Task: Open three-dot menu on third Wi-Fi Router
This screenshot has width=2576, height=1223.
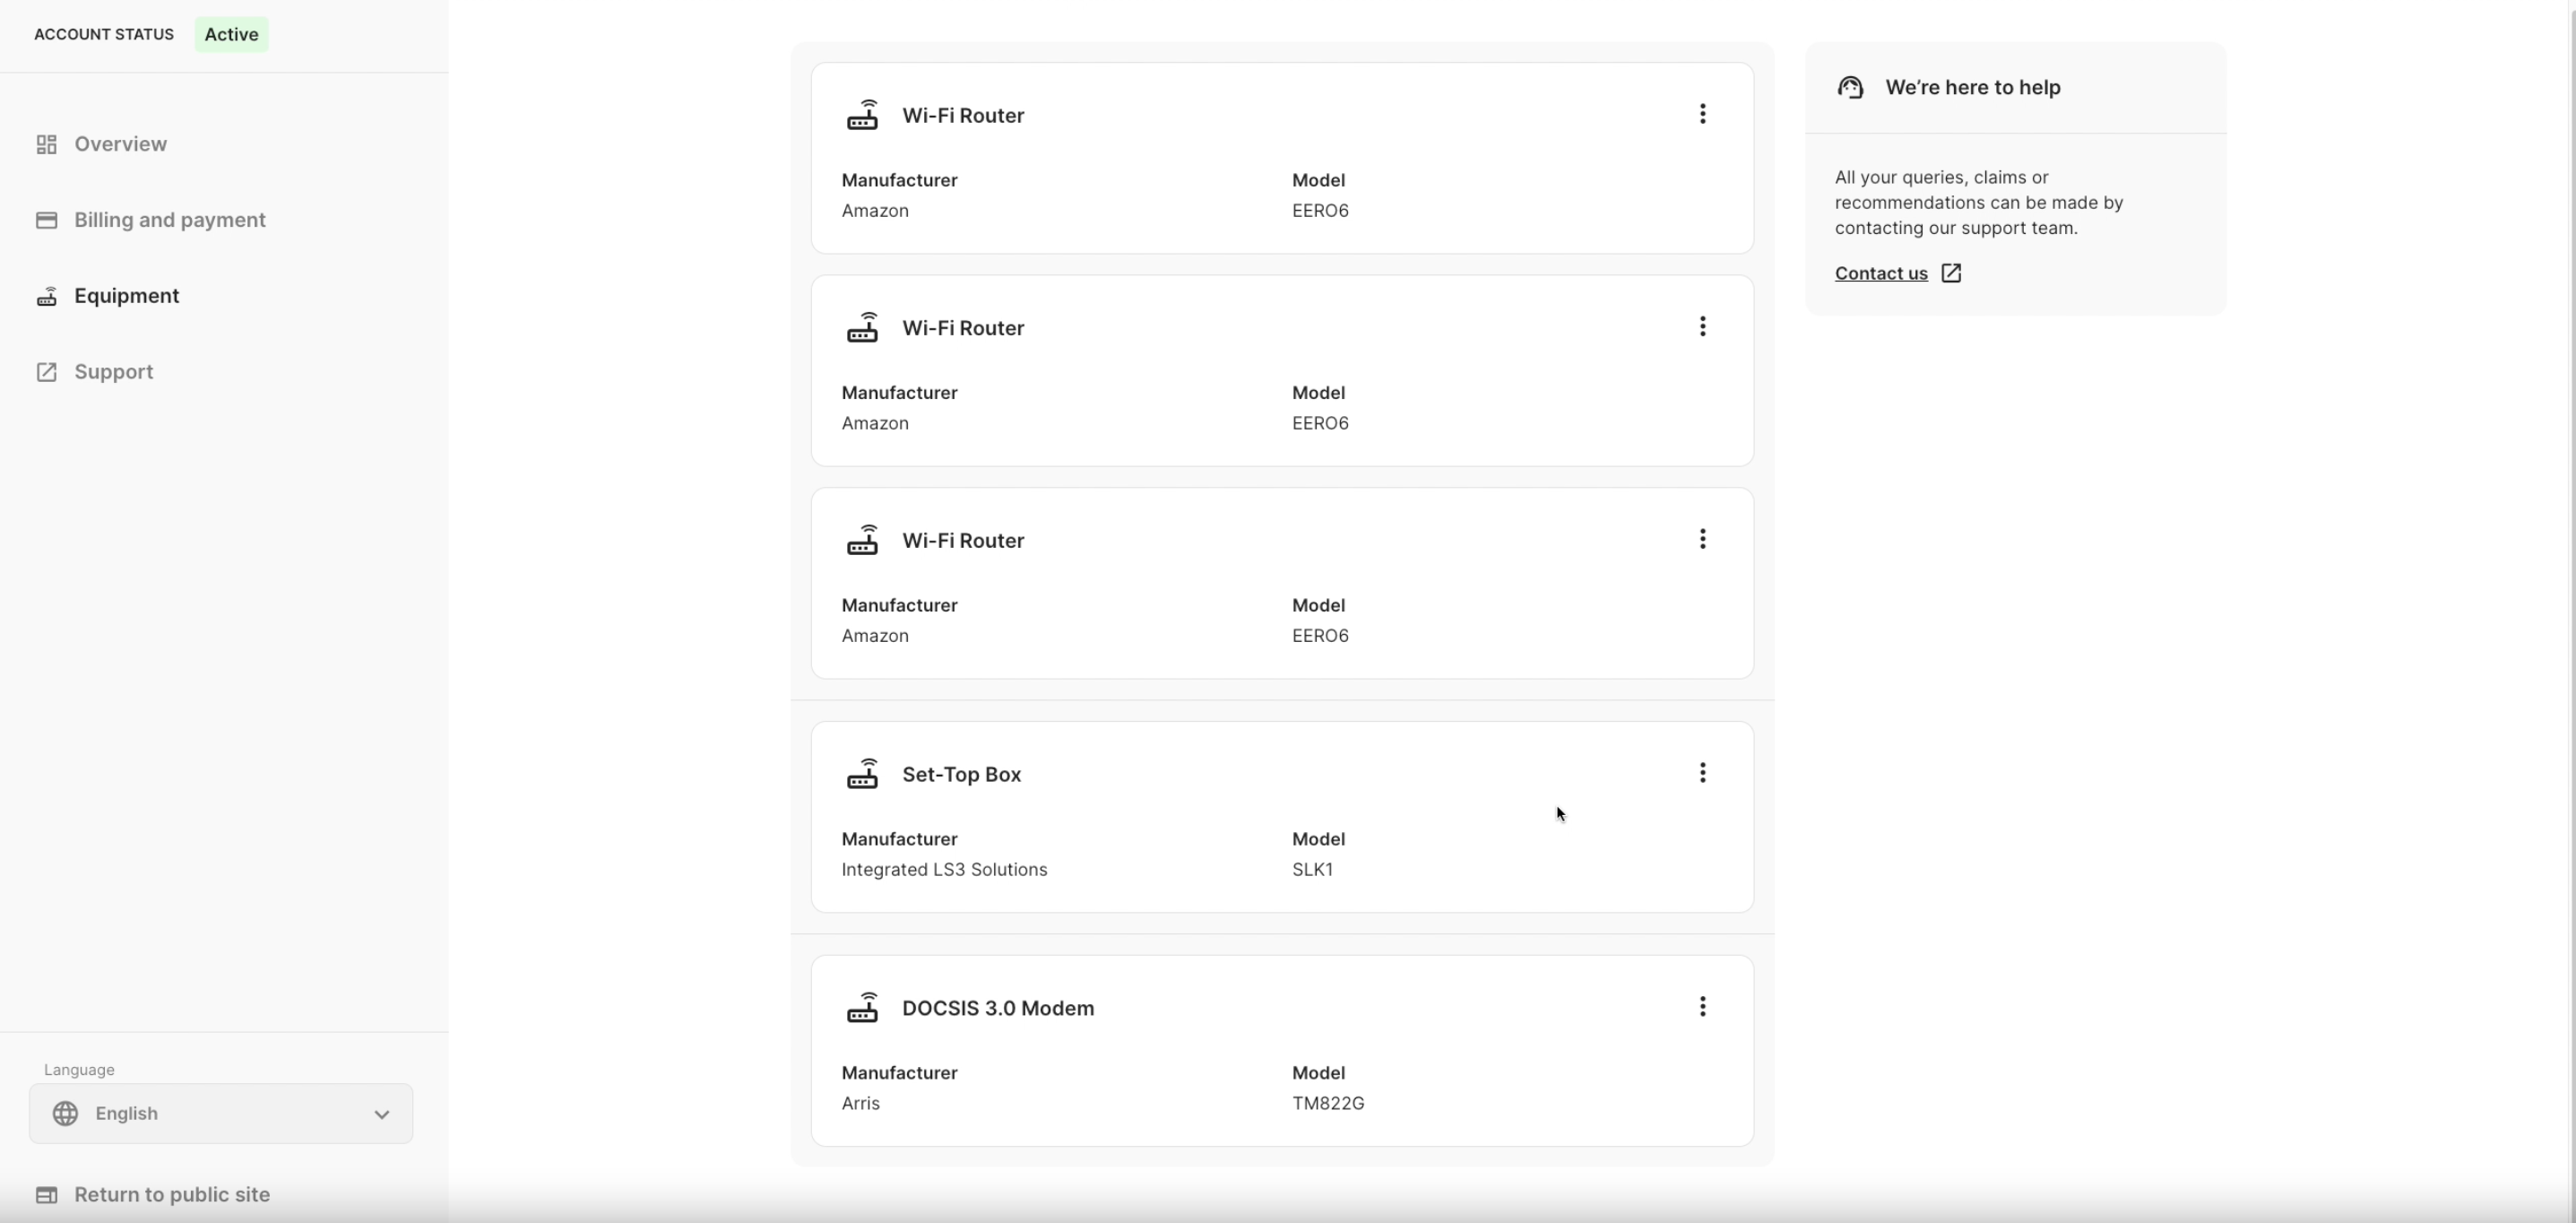Action: pyautogui.click(x=1702, y=540)
